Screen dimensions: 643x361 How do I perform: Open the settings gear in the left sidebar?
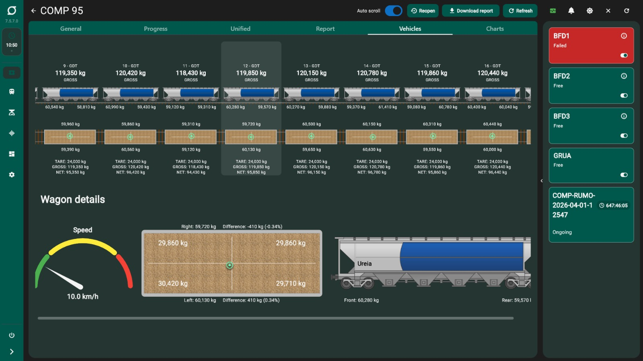coord(12,175)
